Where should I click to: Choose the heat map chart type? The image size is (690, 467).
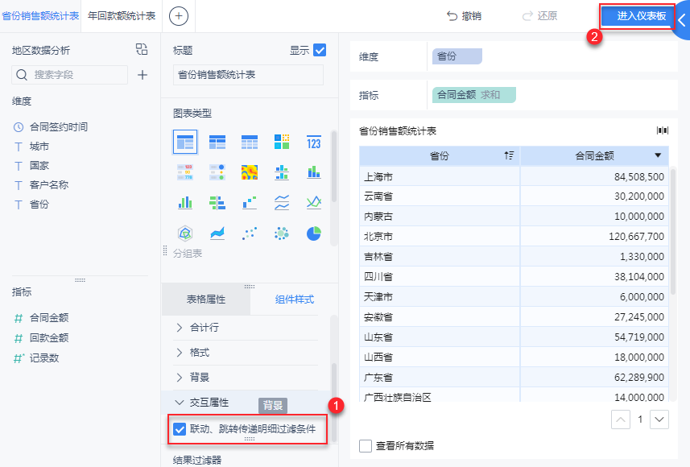(x=249, y=172)
